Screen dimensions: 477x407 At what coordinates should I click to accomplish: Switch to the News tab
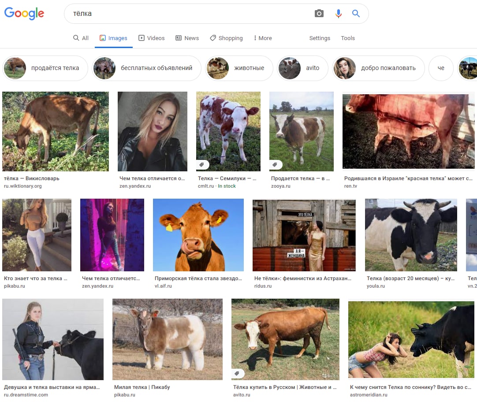(x=187, y=38)
